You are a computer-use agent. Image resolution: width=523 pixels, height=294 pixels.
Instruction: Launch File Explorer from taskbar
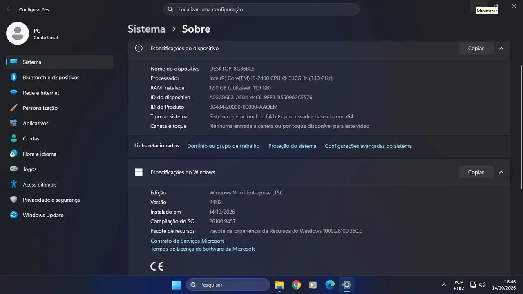pyautogui.click(x=279, y=285)
